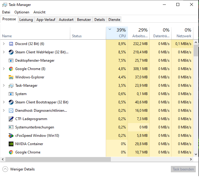The image size is (199, 177).
Task: Click the Google Chrome (8) icon
Action: [11, 69]
